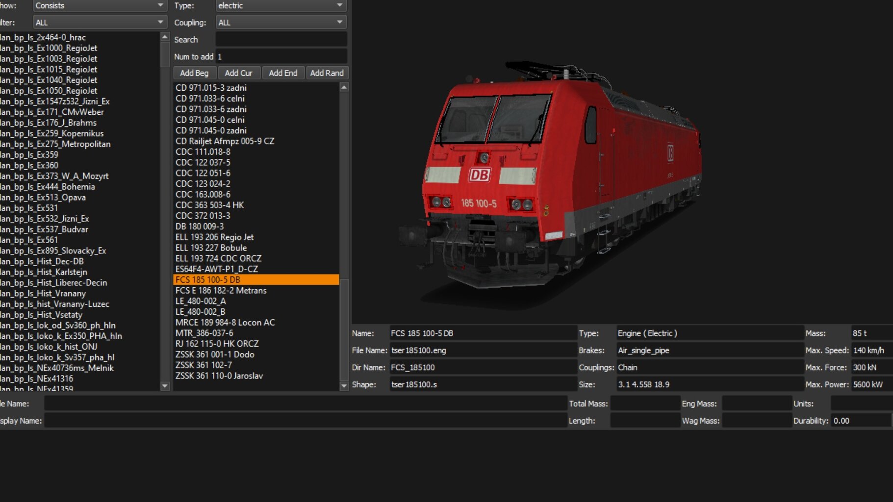893x502 pixels.
Task: Open the Coupling dropdown set to ALL
Action: coord(281,22)
